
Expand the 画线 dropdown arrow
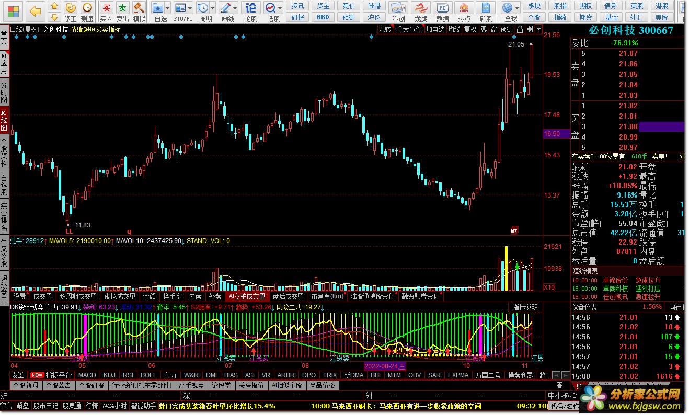tap(235, 8)
